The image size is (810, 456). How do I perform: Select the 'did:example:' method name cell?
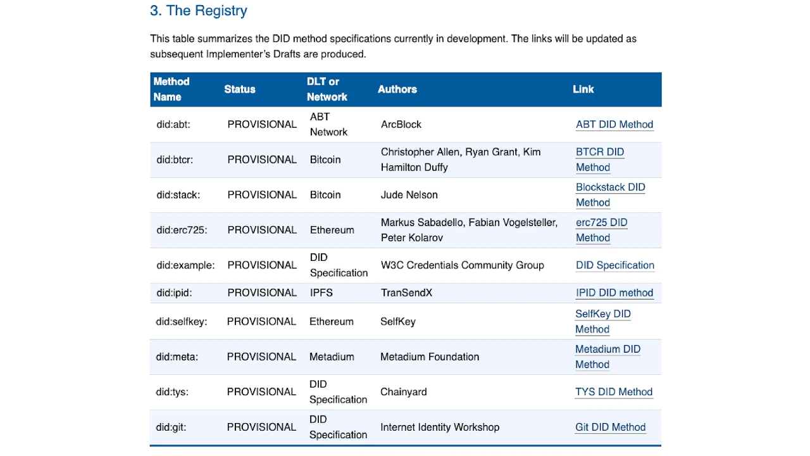point(185,265)
